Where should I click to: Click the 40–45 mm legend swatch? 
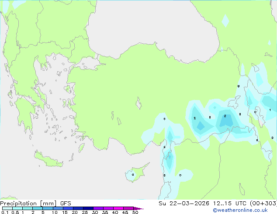pyautogui.click(x=118, y=208)
